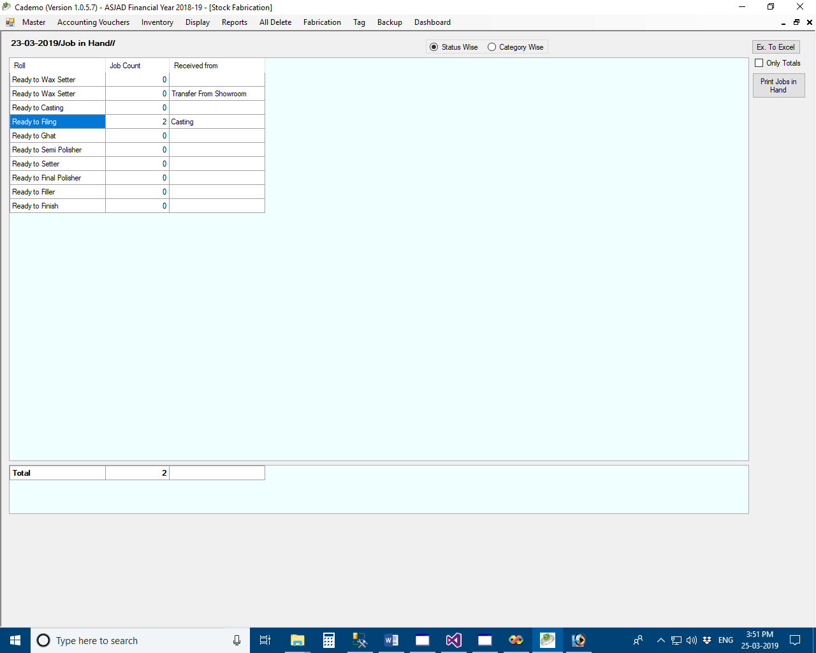The image size is (816, 653).
Task: Open the volume control in system tray
Action: click(692, 640)
